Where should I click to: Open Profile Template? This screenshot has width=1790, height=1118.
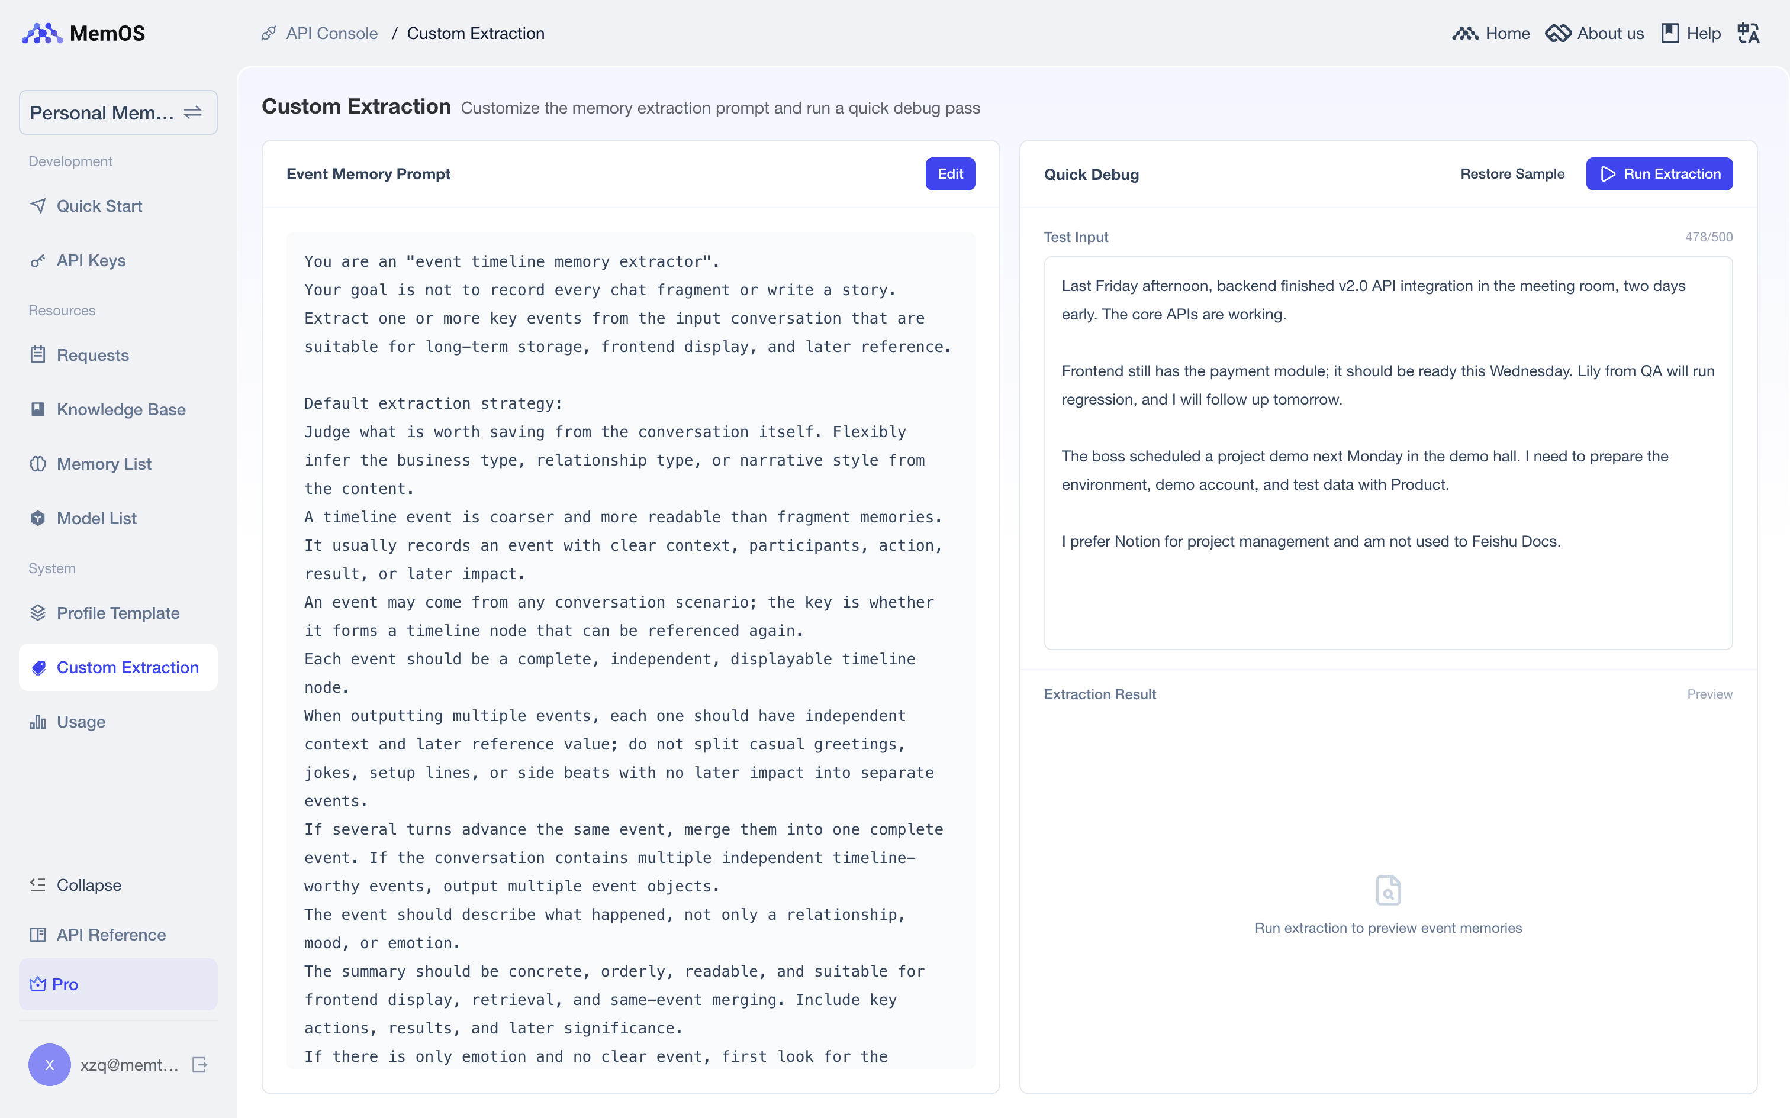(x=118, y=613)
